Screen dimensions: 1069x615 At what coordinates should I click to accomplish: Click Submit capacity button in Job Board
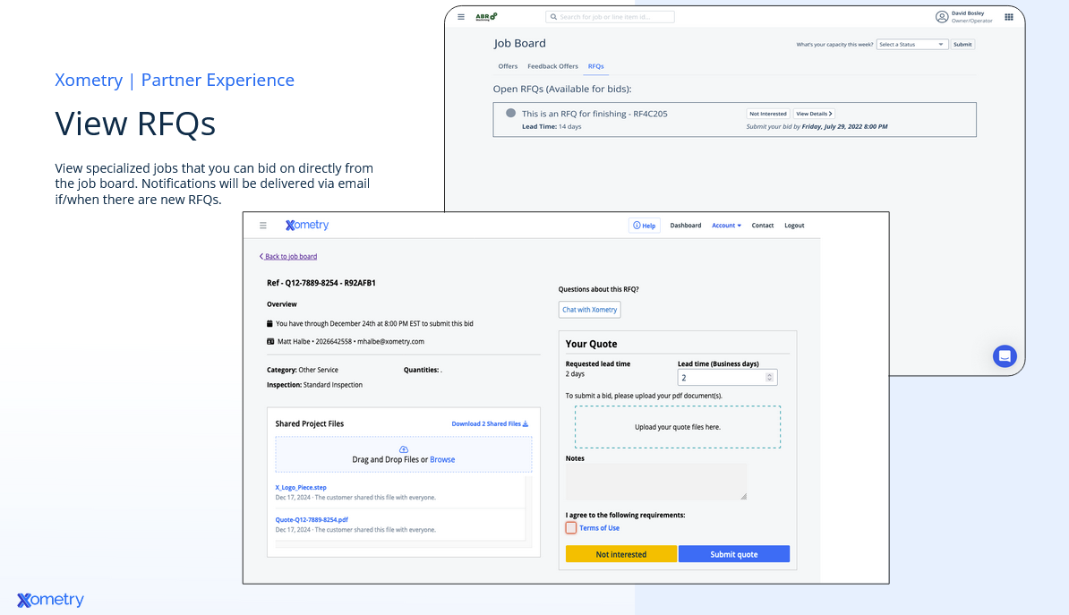[x=962, y=45]
